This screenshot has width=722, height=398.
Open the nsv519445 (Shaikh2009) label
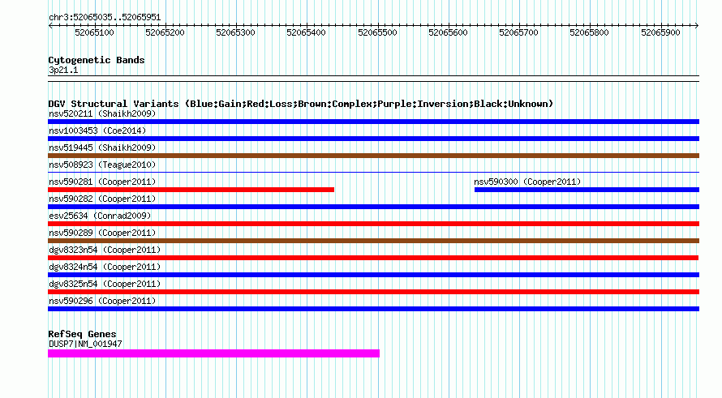(102, 148)
